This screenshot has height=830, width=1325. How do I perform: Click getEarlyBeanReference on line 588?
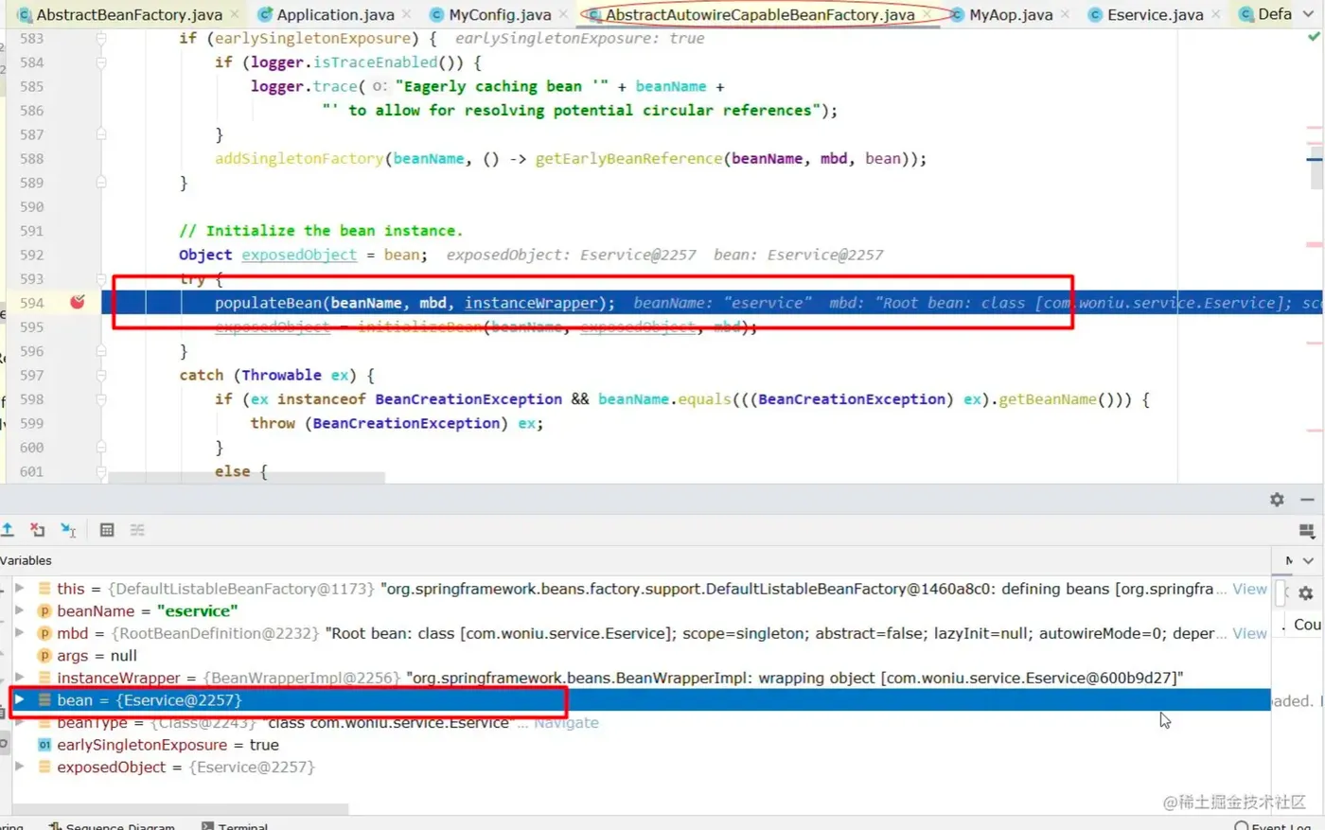coord(628,158)
